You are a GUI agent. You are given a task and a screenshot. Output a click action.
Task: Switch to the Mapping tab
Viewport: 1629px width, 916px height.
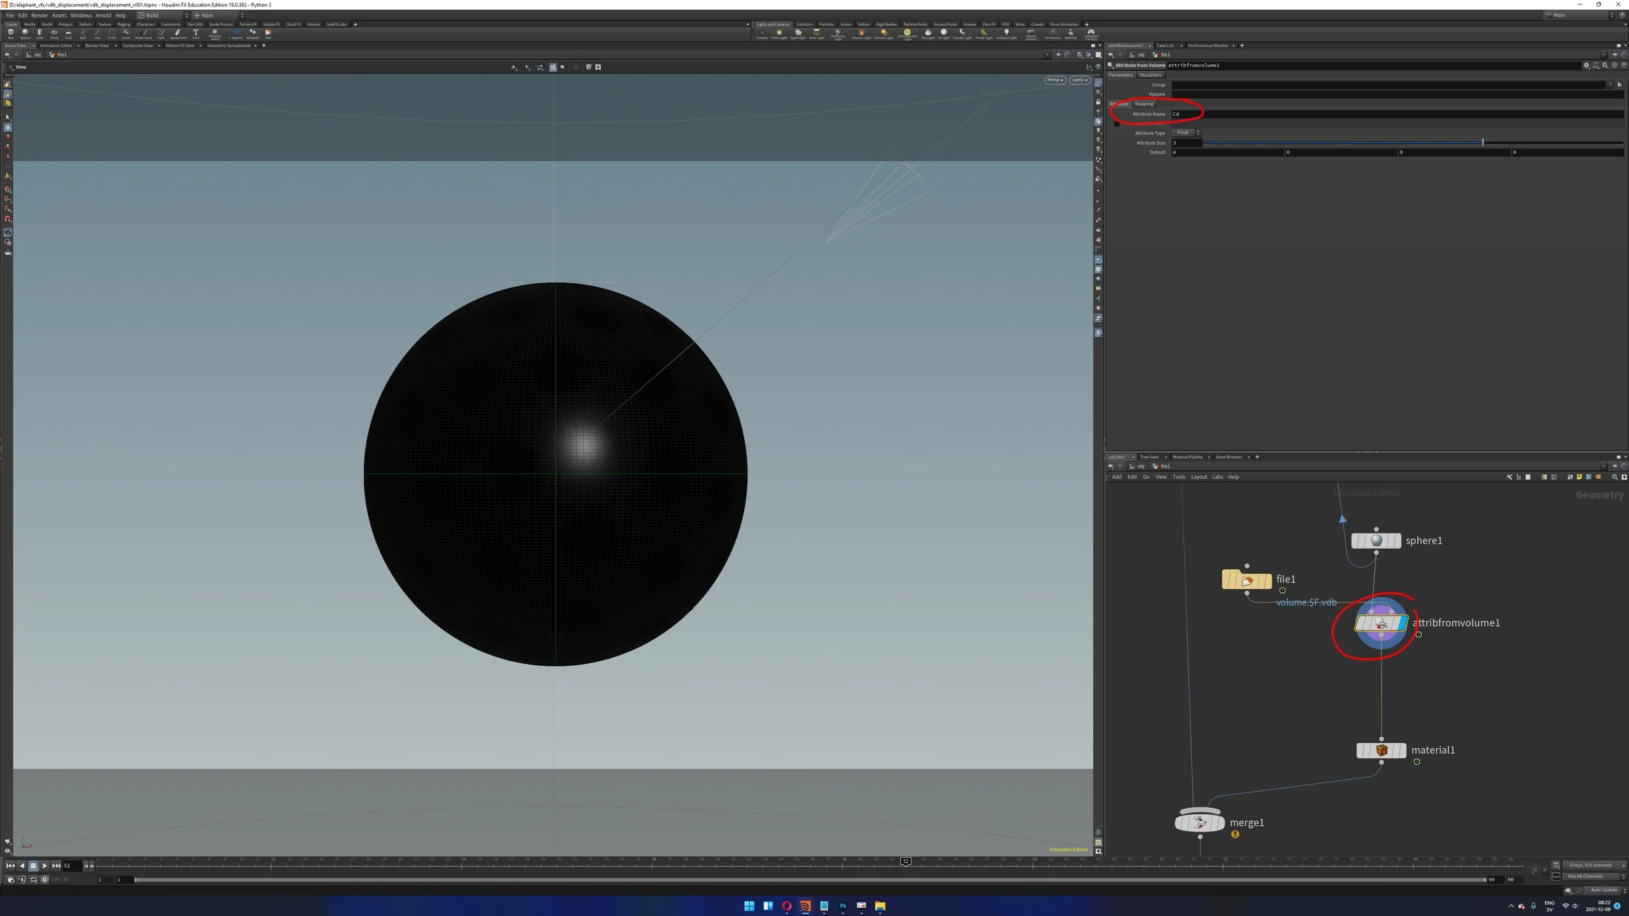(x=1144, y=104)
